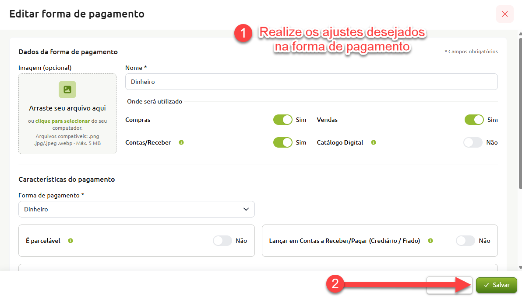522x297 pixels.
Task: Toggle the Compras switch off
Action: 282,120
